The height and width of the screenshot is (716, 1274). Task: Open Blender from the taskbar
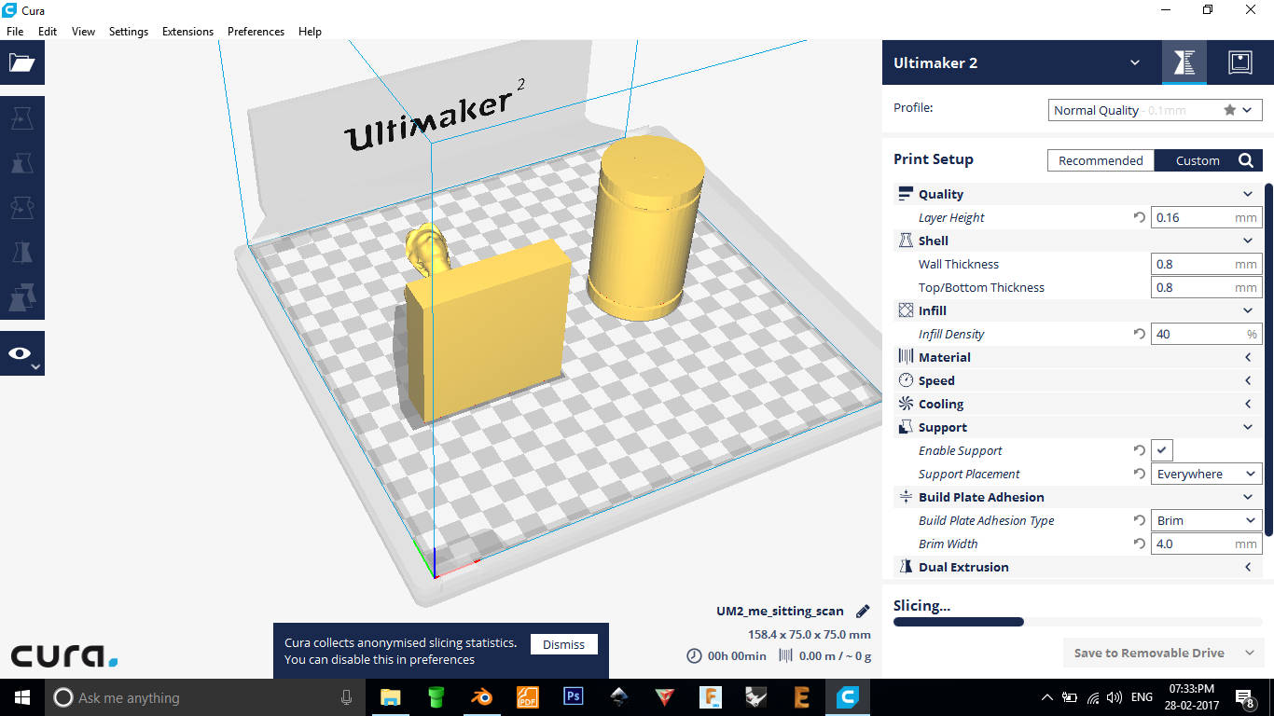(x=481, y=696)
